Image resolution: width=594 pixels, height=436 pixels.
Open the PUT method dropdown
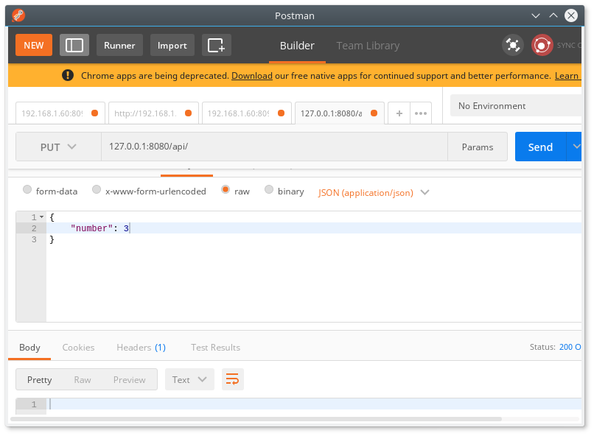(58, 147)
